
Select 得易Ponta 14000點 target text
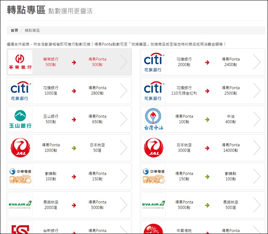pos(230,147)
